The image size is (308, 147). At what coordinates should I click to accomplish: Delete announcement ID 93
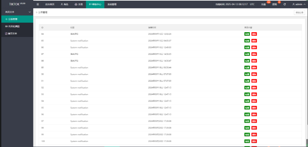pyautogui.click(x=254, y=94)
